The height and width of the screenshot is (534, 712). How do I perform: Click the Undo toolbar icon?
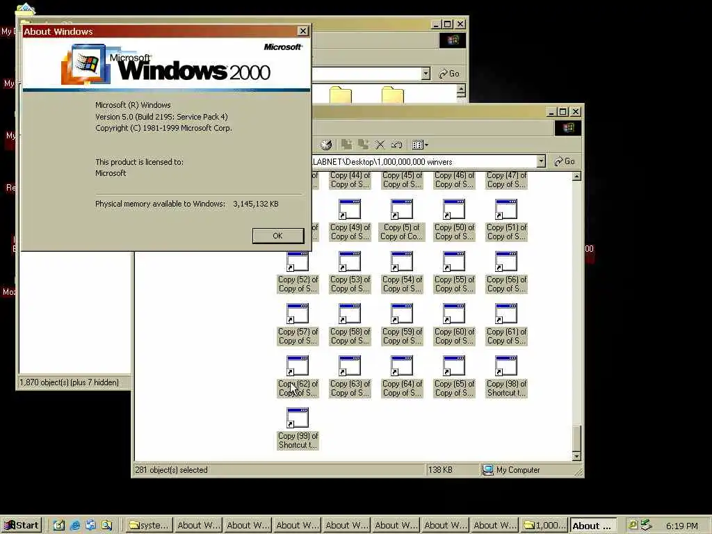coord(396,145)
